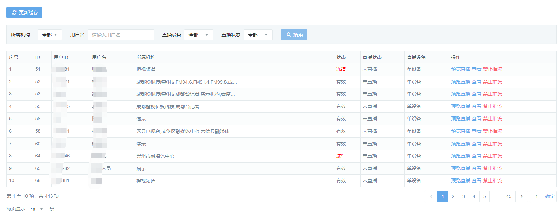Click the 更新缓存 refresh button
The image size is (558, 214).
(x=24, y=13)
